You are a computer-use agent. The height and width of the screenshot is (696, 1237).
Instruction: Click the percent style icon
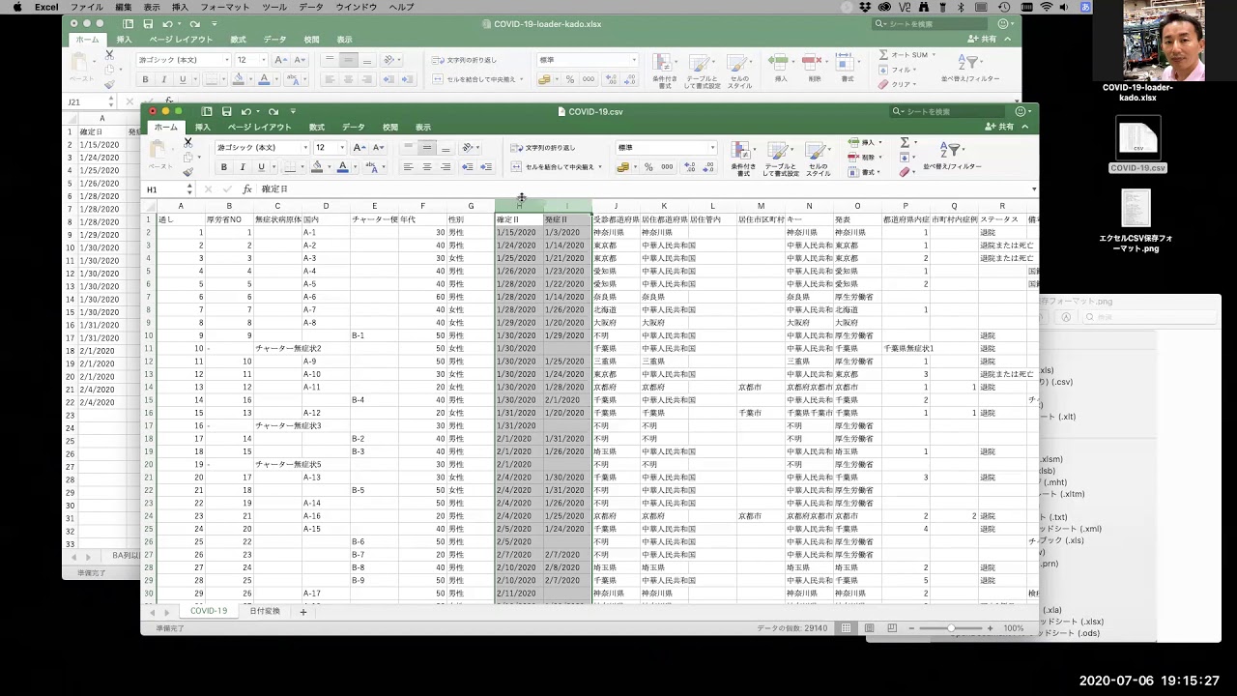click(x=648, y=167)
